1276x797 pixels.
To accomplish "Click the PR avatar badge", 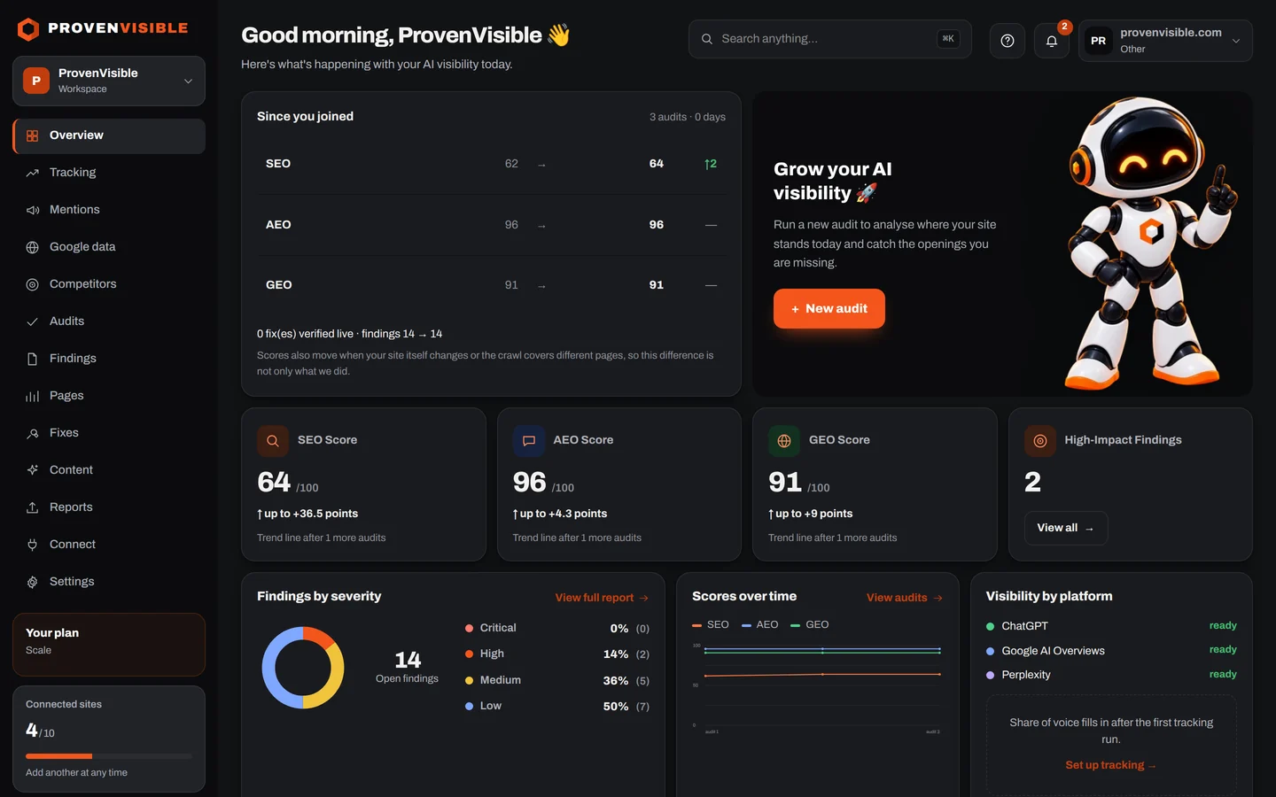I will (x=1099, y=41).
